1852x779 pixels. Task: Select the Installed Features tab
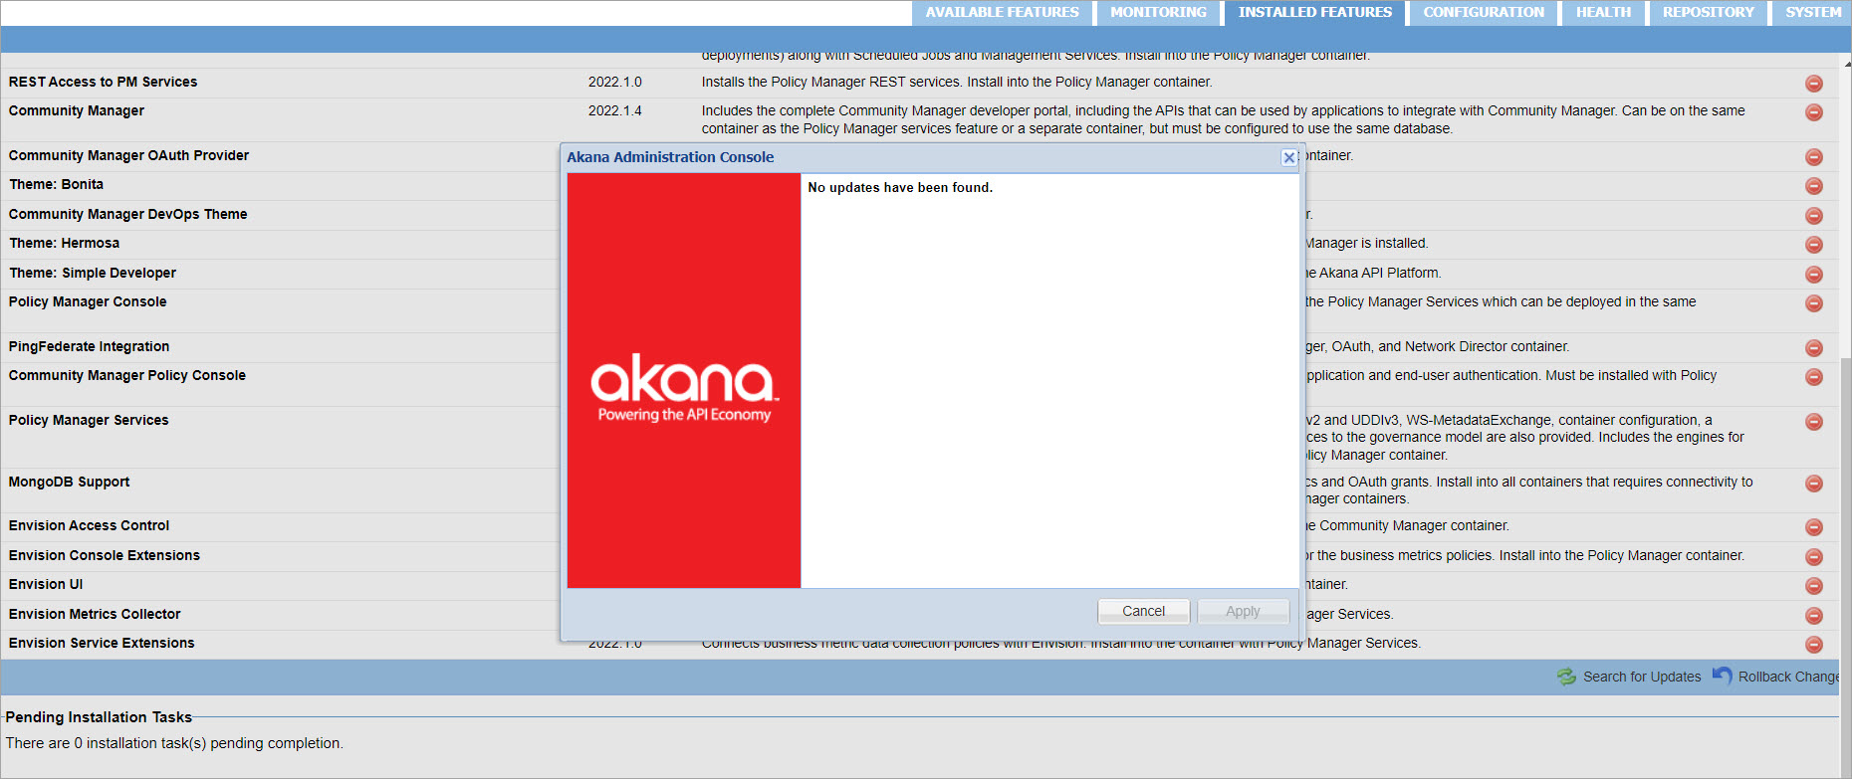tap(1314, 13)
